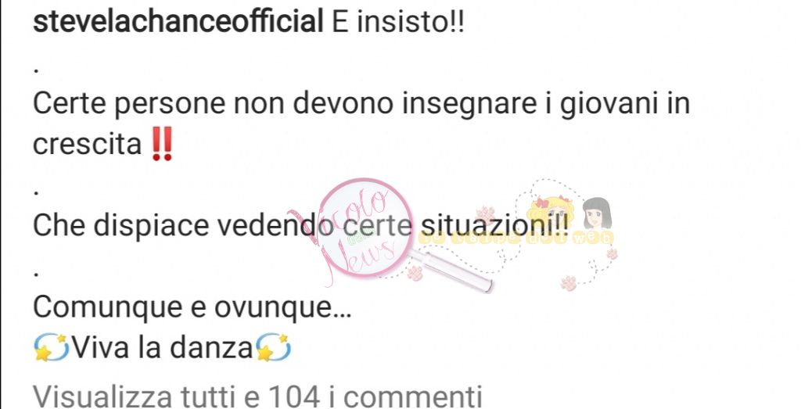Click the yellow watermark text under cartoon girls

click(516, 238)
